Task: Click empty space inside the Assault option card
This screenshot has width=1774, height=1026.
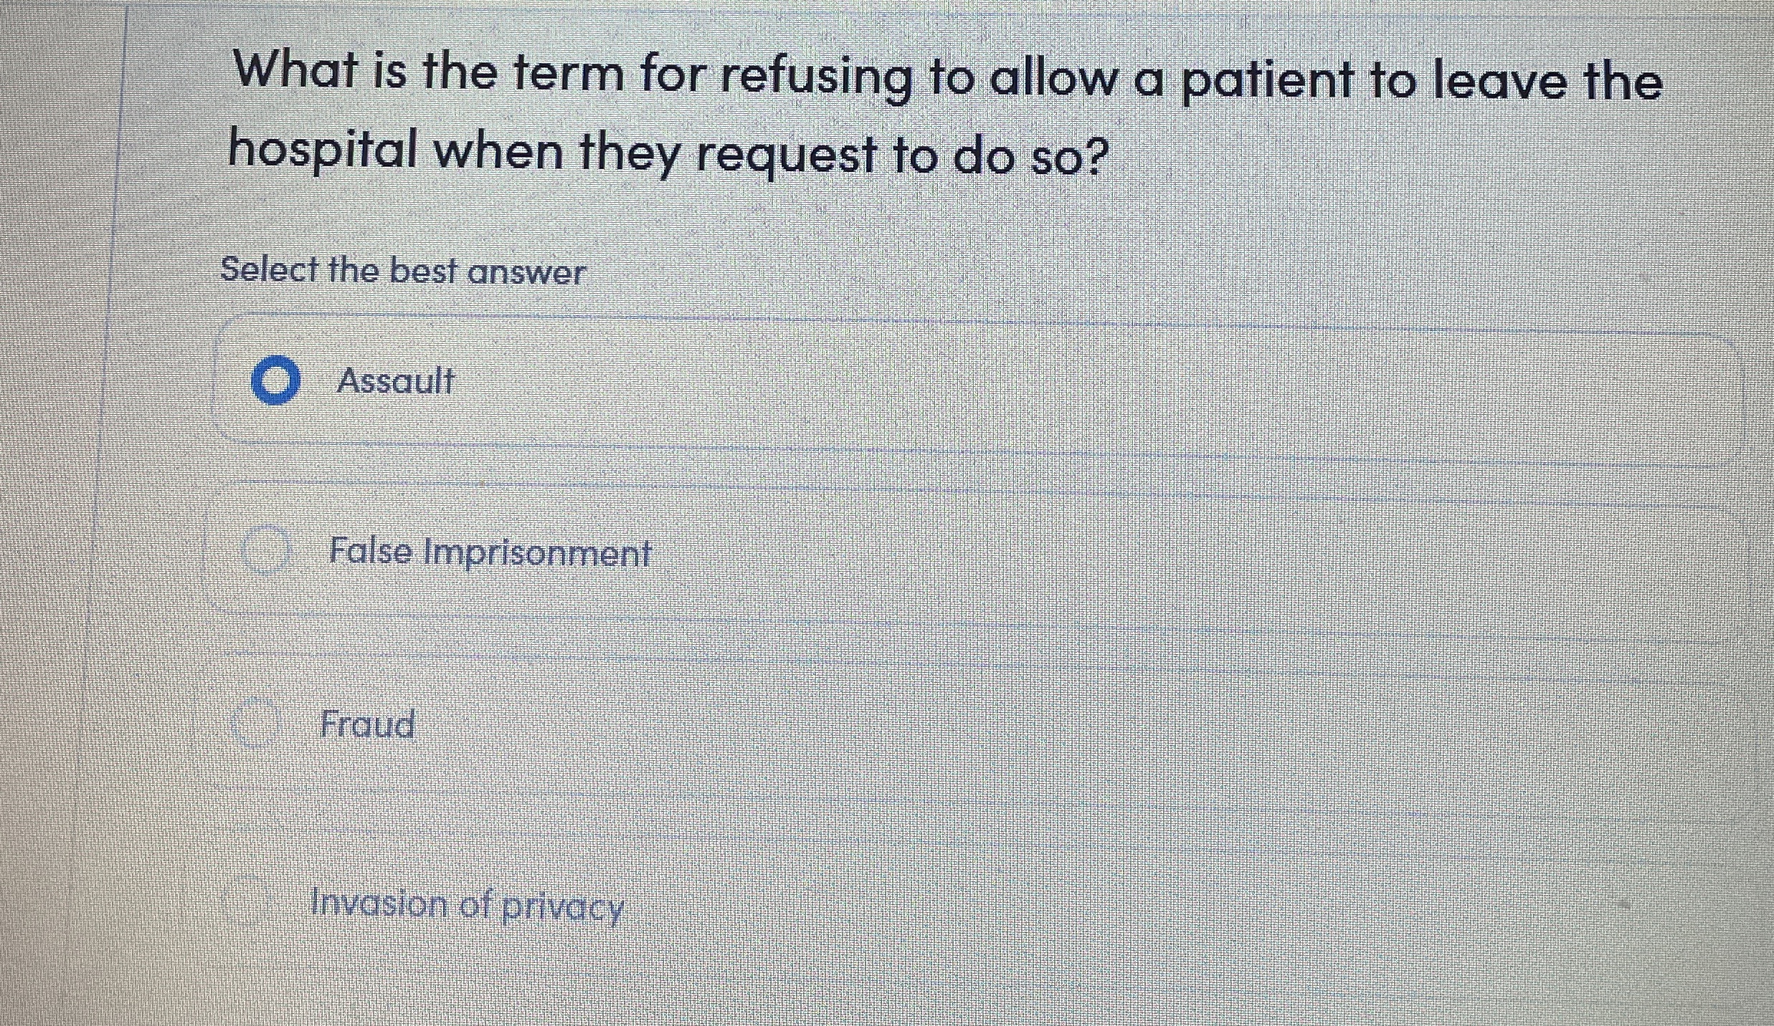Action: tap(1076, 387)
